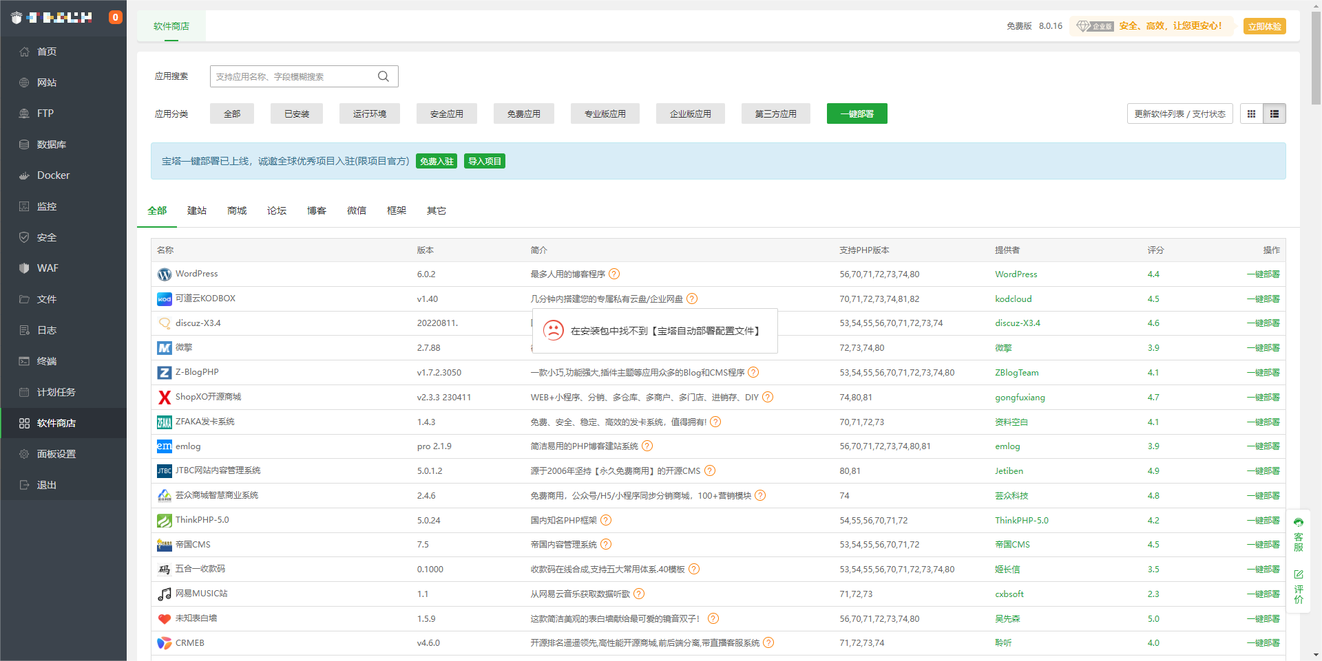
Task: Click the 未知表白墙 heart icon
Action: (165, 619)
